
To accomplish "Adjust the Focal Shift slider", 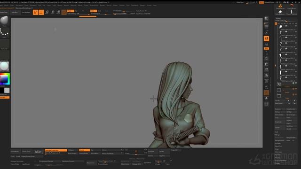I will (x=124, y=11).
